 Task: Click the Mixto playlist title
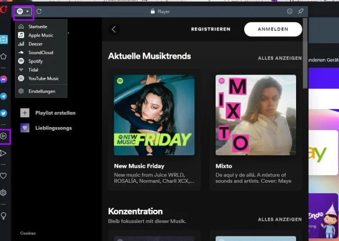(x=224, y=166)
